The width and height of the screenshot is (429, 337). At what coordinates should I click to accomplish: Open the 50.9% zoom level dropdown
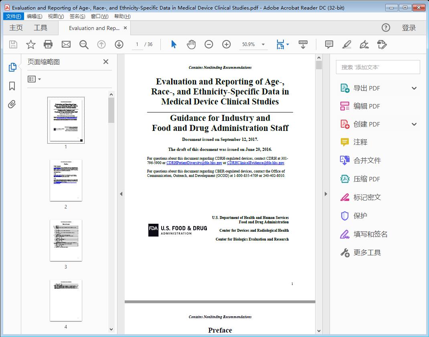(x=263, y=44)
